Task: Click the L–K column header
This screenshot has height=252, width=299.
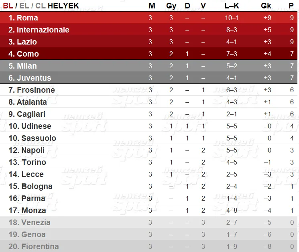Action: [232, 6]
